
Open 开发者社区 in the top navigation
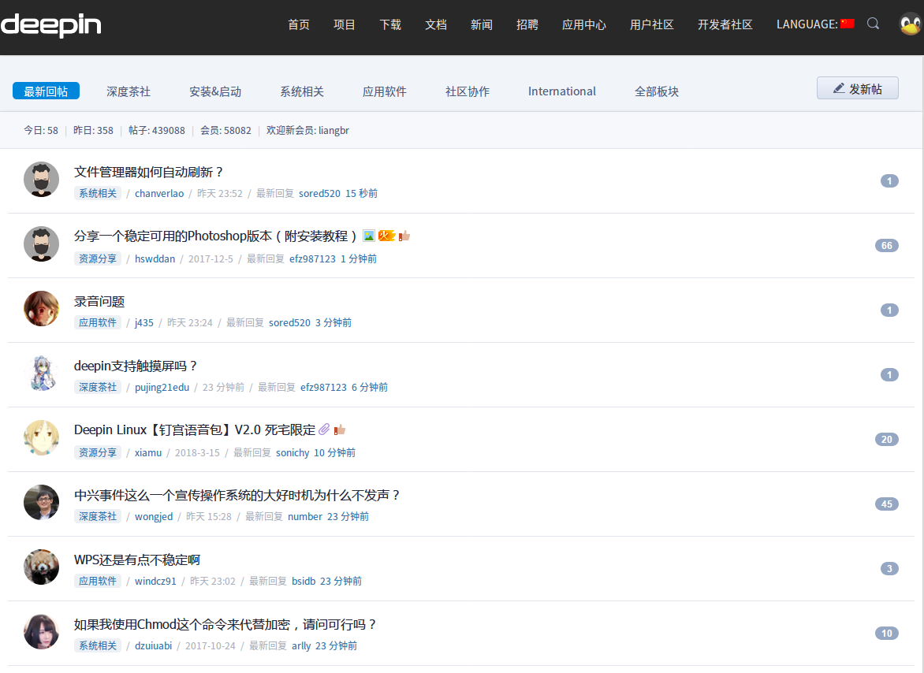725,24
